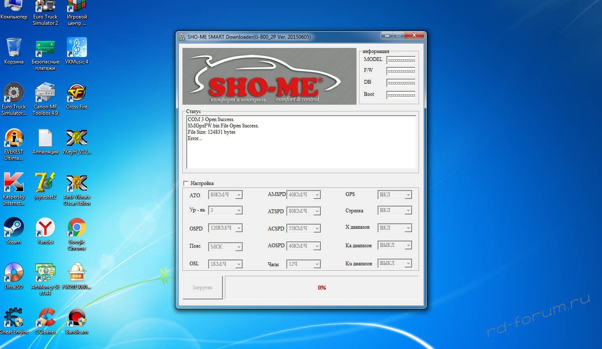This screenshot has width=602, height=349.
Task: Open the Аппиляция document file
Action: coord(45,141)
